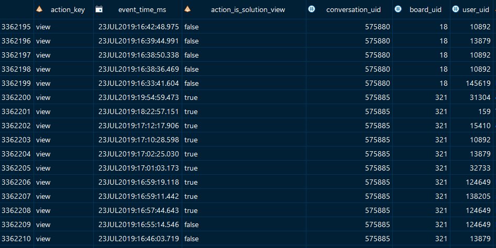Click timestamp 23JUL2019:19:54:59.473 cell
Screen dimensions: 496x248
pos(138,97)
